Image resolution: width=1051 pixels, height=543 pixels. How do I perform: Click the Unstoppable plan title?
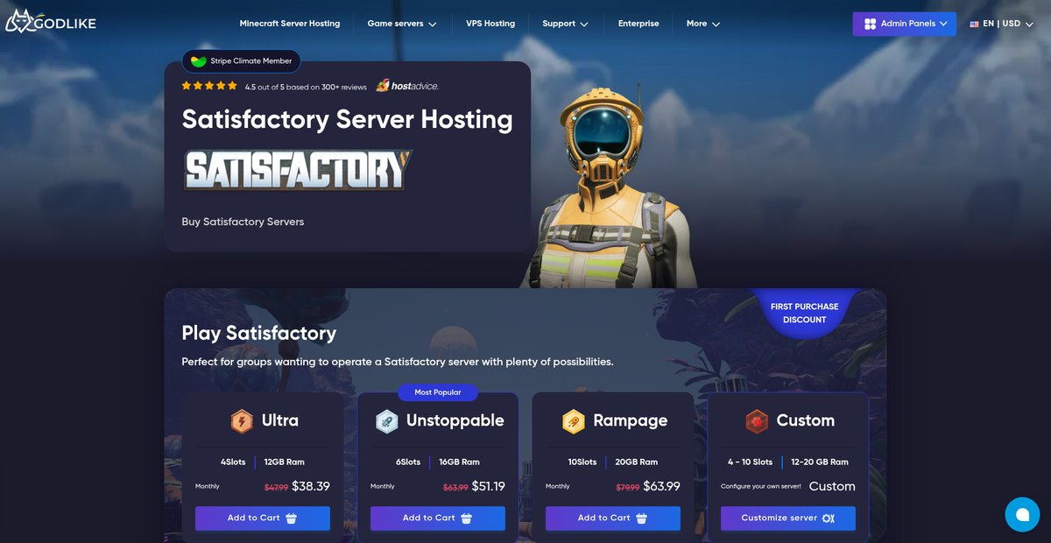[455, 420]
